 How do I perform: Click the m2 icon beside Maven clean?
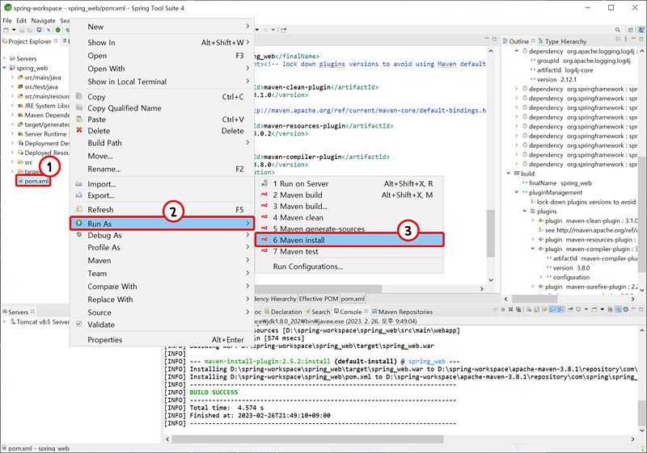[x=264, y=217]
